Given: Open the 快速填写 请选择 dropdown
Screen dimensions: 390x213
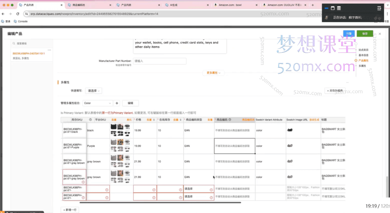Looking at the screenshot, I should coord(93,90).
